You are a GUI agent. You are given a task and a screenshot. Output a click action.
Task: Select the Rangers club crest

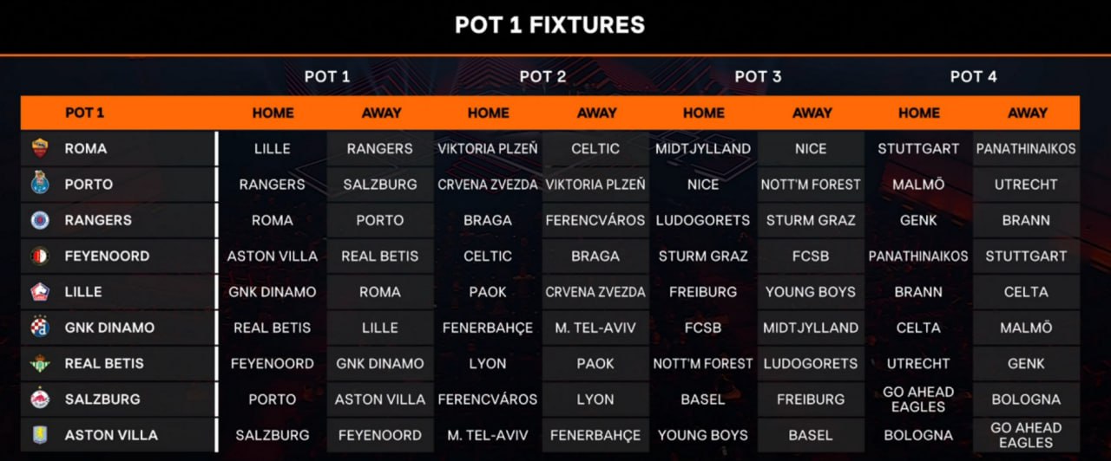click(x=40, y=220)
